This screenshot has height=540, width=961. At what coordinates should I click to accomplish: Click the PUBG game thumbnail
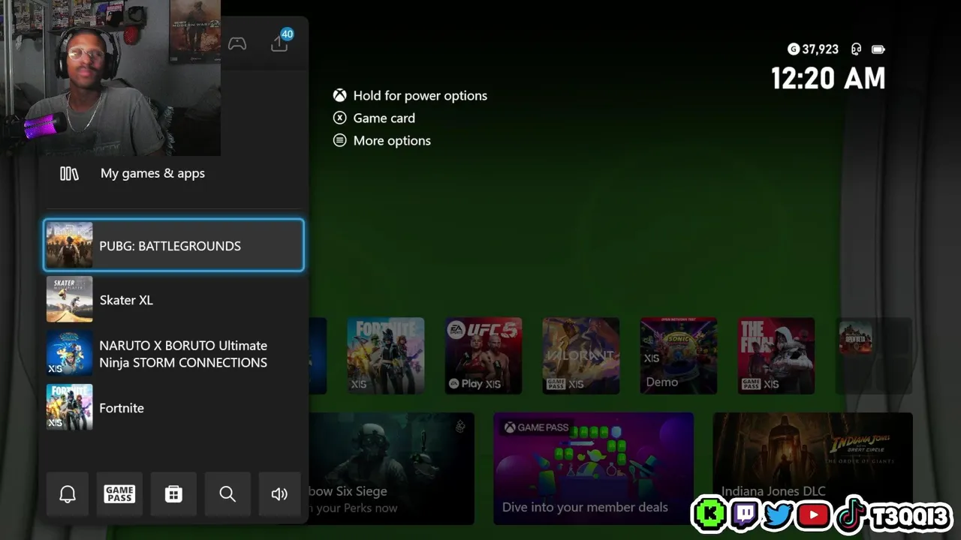[69, 245]
